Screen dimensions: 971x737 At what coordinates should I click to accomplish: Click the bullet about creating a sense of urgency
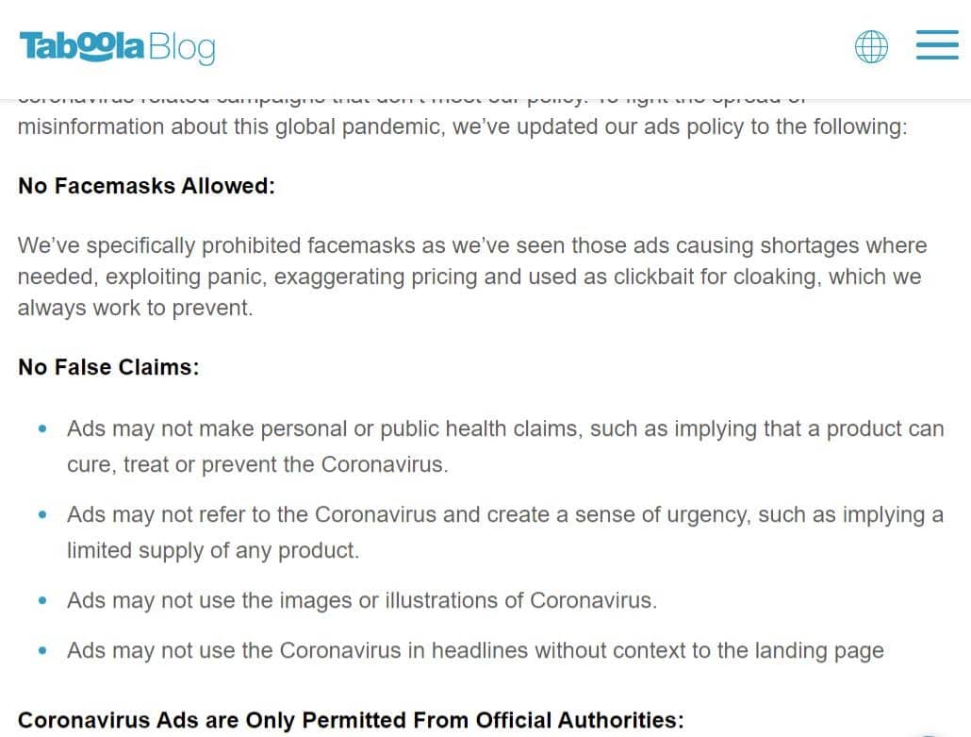(x=505, y=532)
